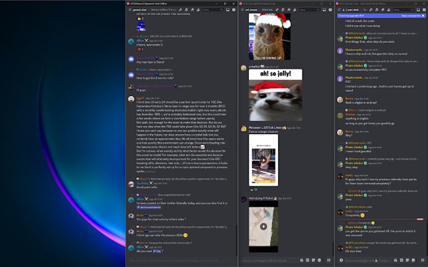This screenshot has width=428, height=267.
Task: Open Discord help via the question mark icon
Action: (x=233, y=9)
